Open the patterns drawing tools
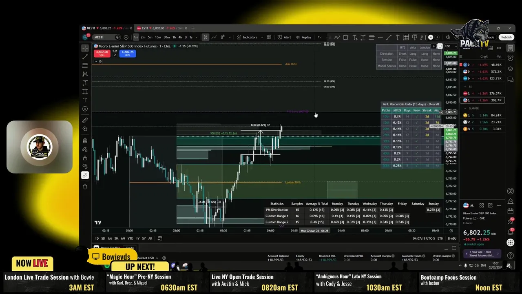The height and width of the screenshot is (294, 522). (85, 74)
